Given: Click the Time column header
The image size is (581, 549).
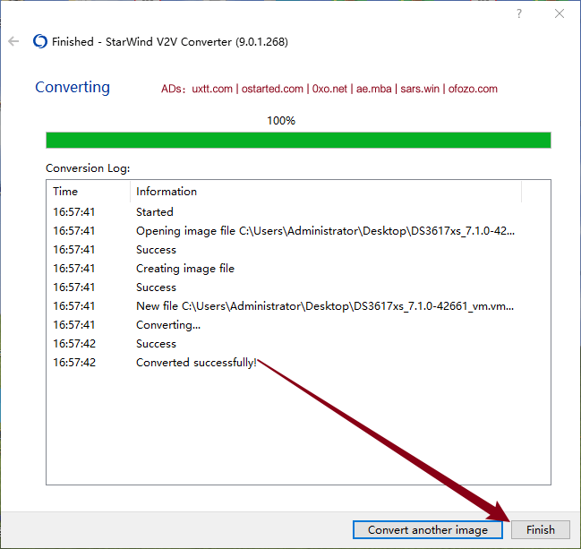Looking at the screenshot, I should 89,192.
